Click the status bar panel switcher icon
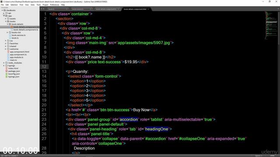The image size is (280, 157). (x=2, y=156)
